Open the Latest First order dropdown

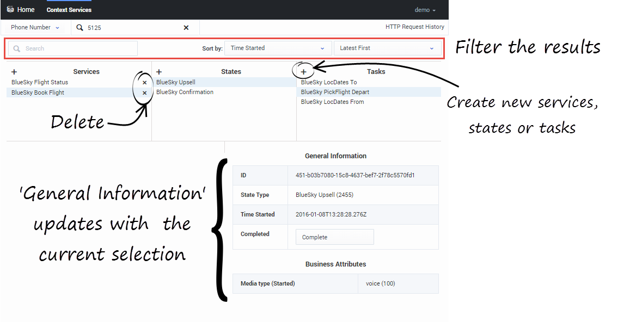[x=387, y=48]
